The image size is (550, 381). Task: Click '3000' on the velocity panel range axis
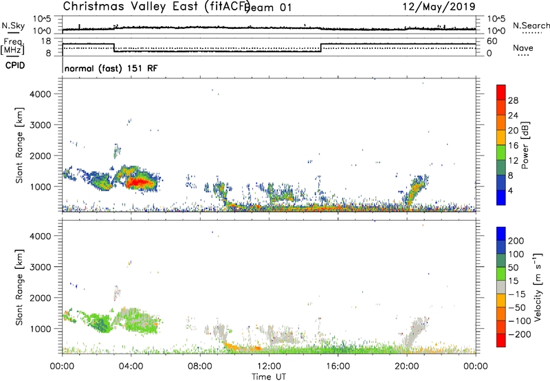tap(41, 267)
